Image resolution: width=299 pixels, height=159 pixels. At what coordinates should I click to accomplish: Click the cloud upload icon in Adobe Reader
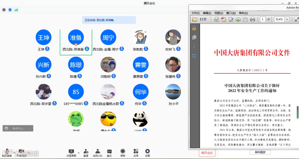[x=238, y=19]
